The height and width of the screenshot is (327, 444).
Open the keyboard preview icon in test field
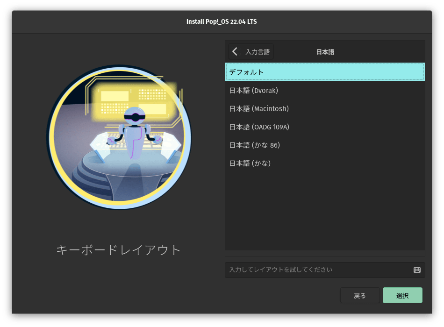click(417, 270)
